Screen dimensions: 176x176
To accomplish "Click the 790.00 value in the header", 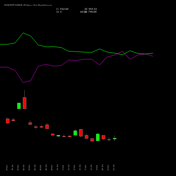I will (92, 12).
